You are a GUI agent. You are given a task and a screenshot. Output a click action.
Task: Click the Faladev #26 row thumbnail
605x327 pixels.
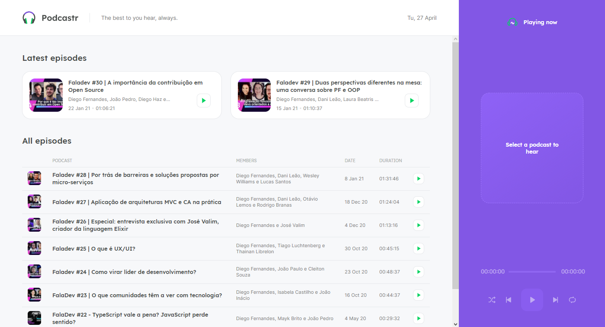(x=34, y=225)
